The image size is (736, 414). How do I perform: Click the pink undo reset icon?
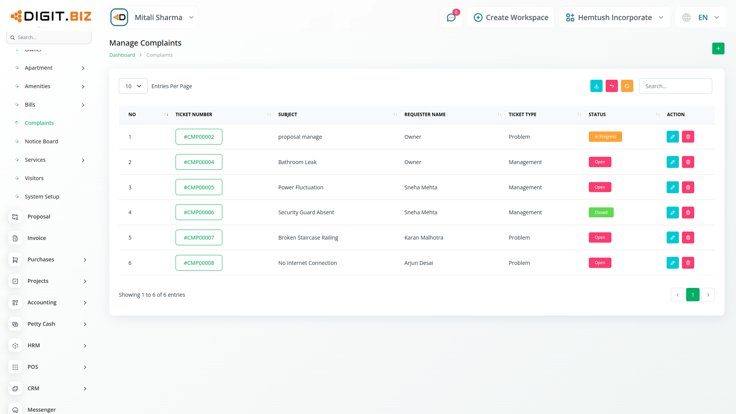pyautogui.click(x=611, y=86)
